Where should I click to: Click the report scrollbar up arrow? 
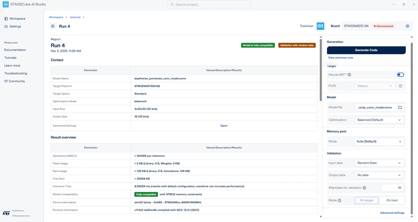point(321,37)
